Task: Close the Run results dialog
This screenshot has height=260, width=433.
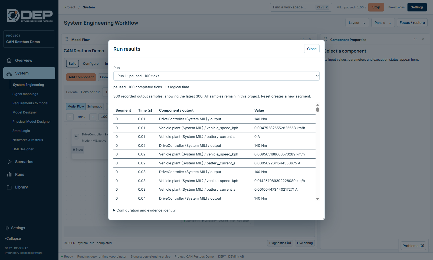Action: pyautogui.click(x=312, y=49)
